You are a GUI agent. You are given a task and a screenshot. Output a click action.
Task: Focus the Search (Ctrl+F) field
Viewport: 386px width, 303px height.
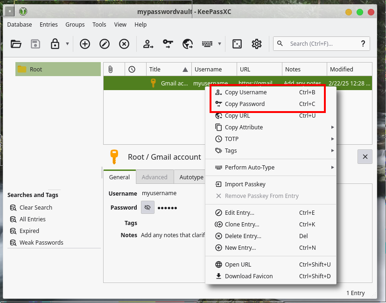pos(321,44)
